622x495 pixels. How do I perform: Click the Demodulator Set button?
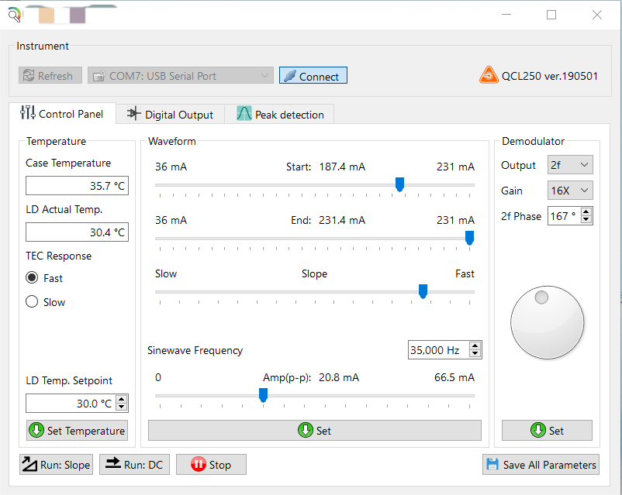[547, 431]
